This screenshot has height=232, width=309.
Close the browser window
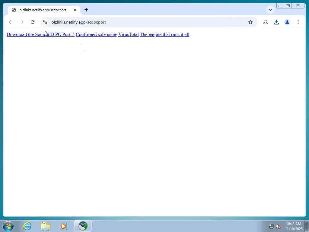click(x=298, y=6)
